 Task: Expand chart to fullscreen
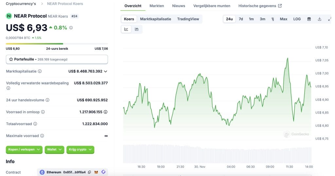pos(329,19)
